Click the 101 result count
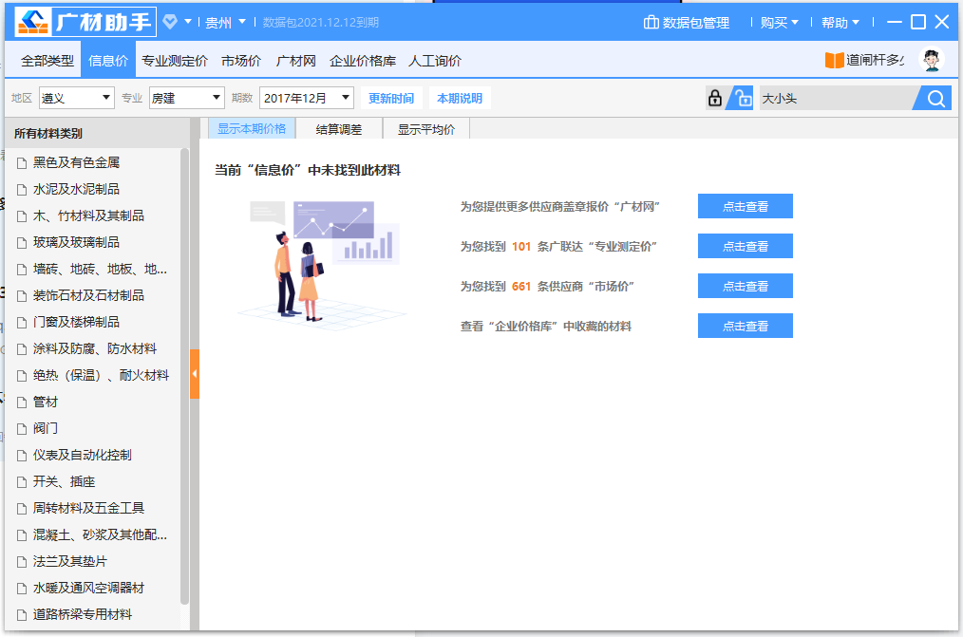This screenshot has height=637, width=963. point(520,247)
